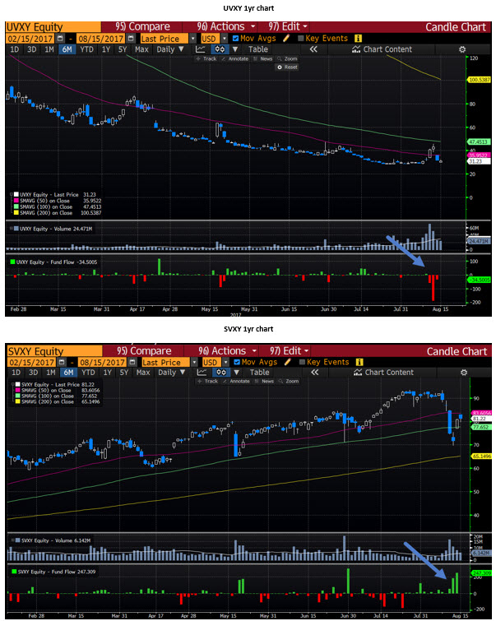Open the settings gear in the UVXY chart
Viewport: 496px width, 621px height.
click(462, 49)
